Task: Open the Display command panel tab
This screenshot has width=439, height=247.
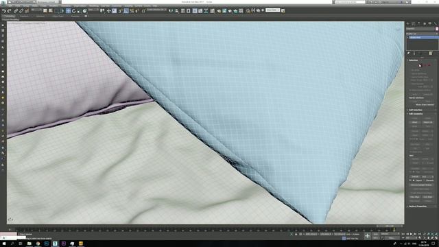Action: pos(430,23)
